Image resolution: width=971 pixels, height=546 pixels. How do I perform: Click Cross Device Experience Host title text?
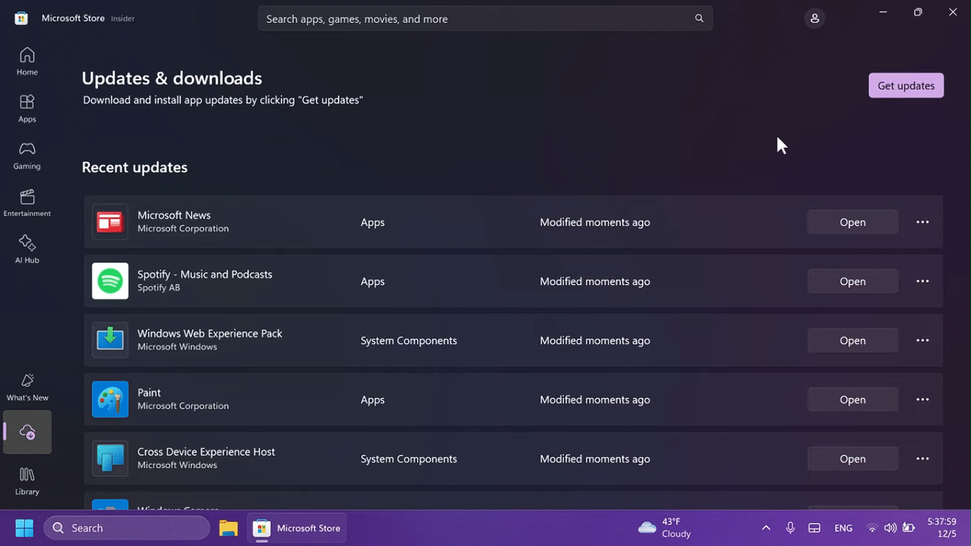[206, 451]
